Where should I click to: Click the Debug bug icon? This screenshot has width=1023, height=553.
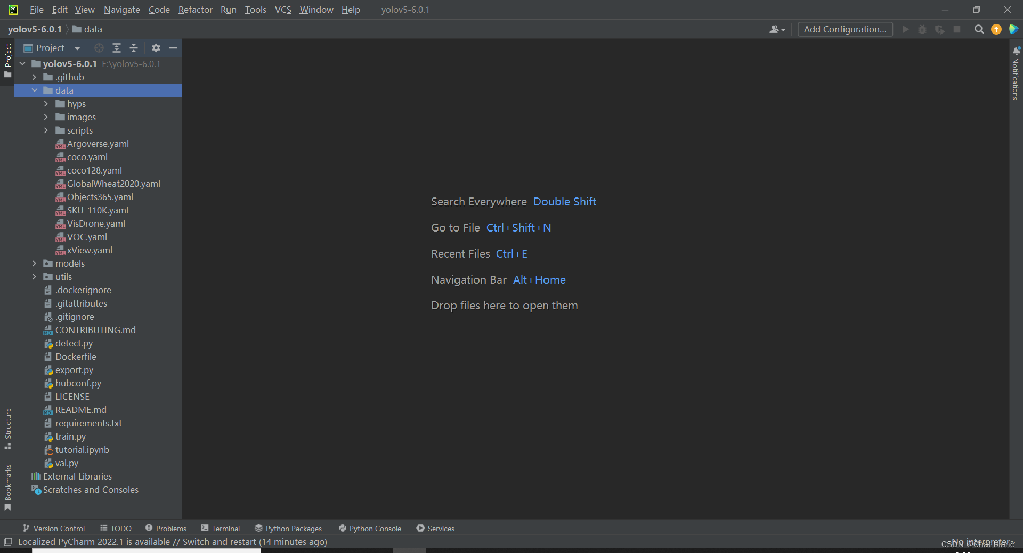922,29
